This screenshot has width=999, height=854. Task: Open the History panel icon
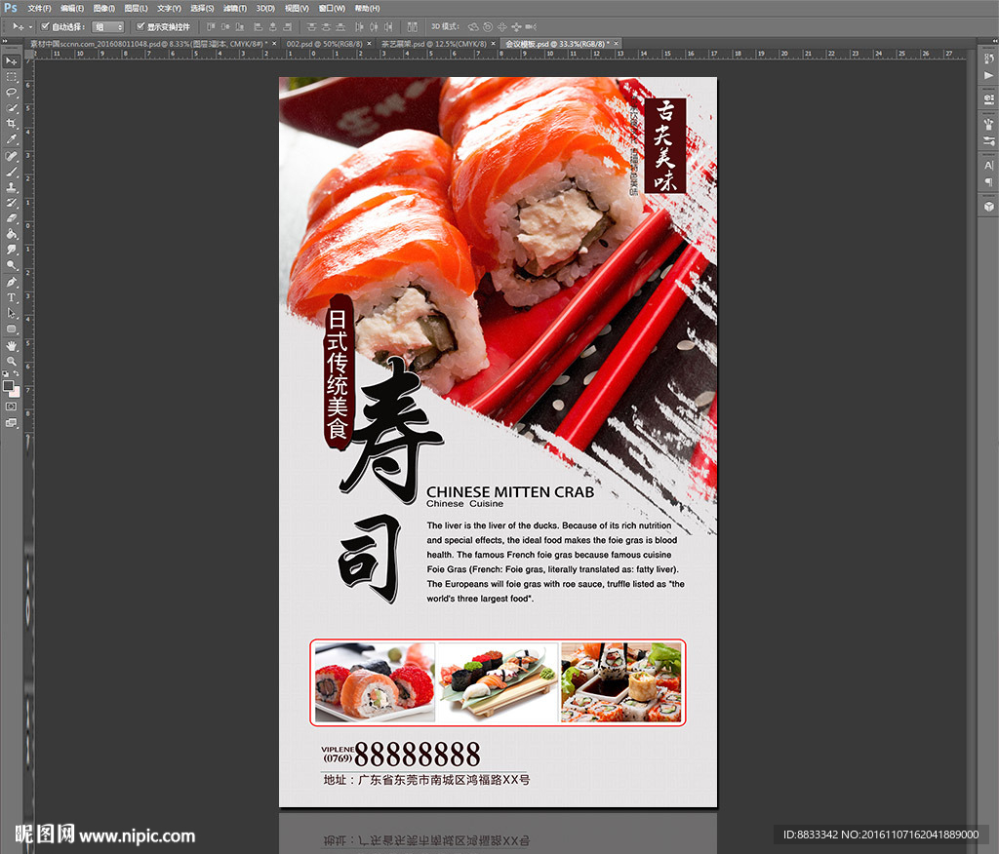(x=989, y=58)
